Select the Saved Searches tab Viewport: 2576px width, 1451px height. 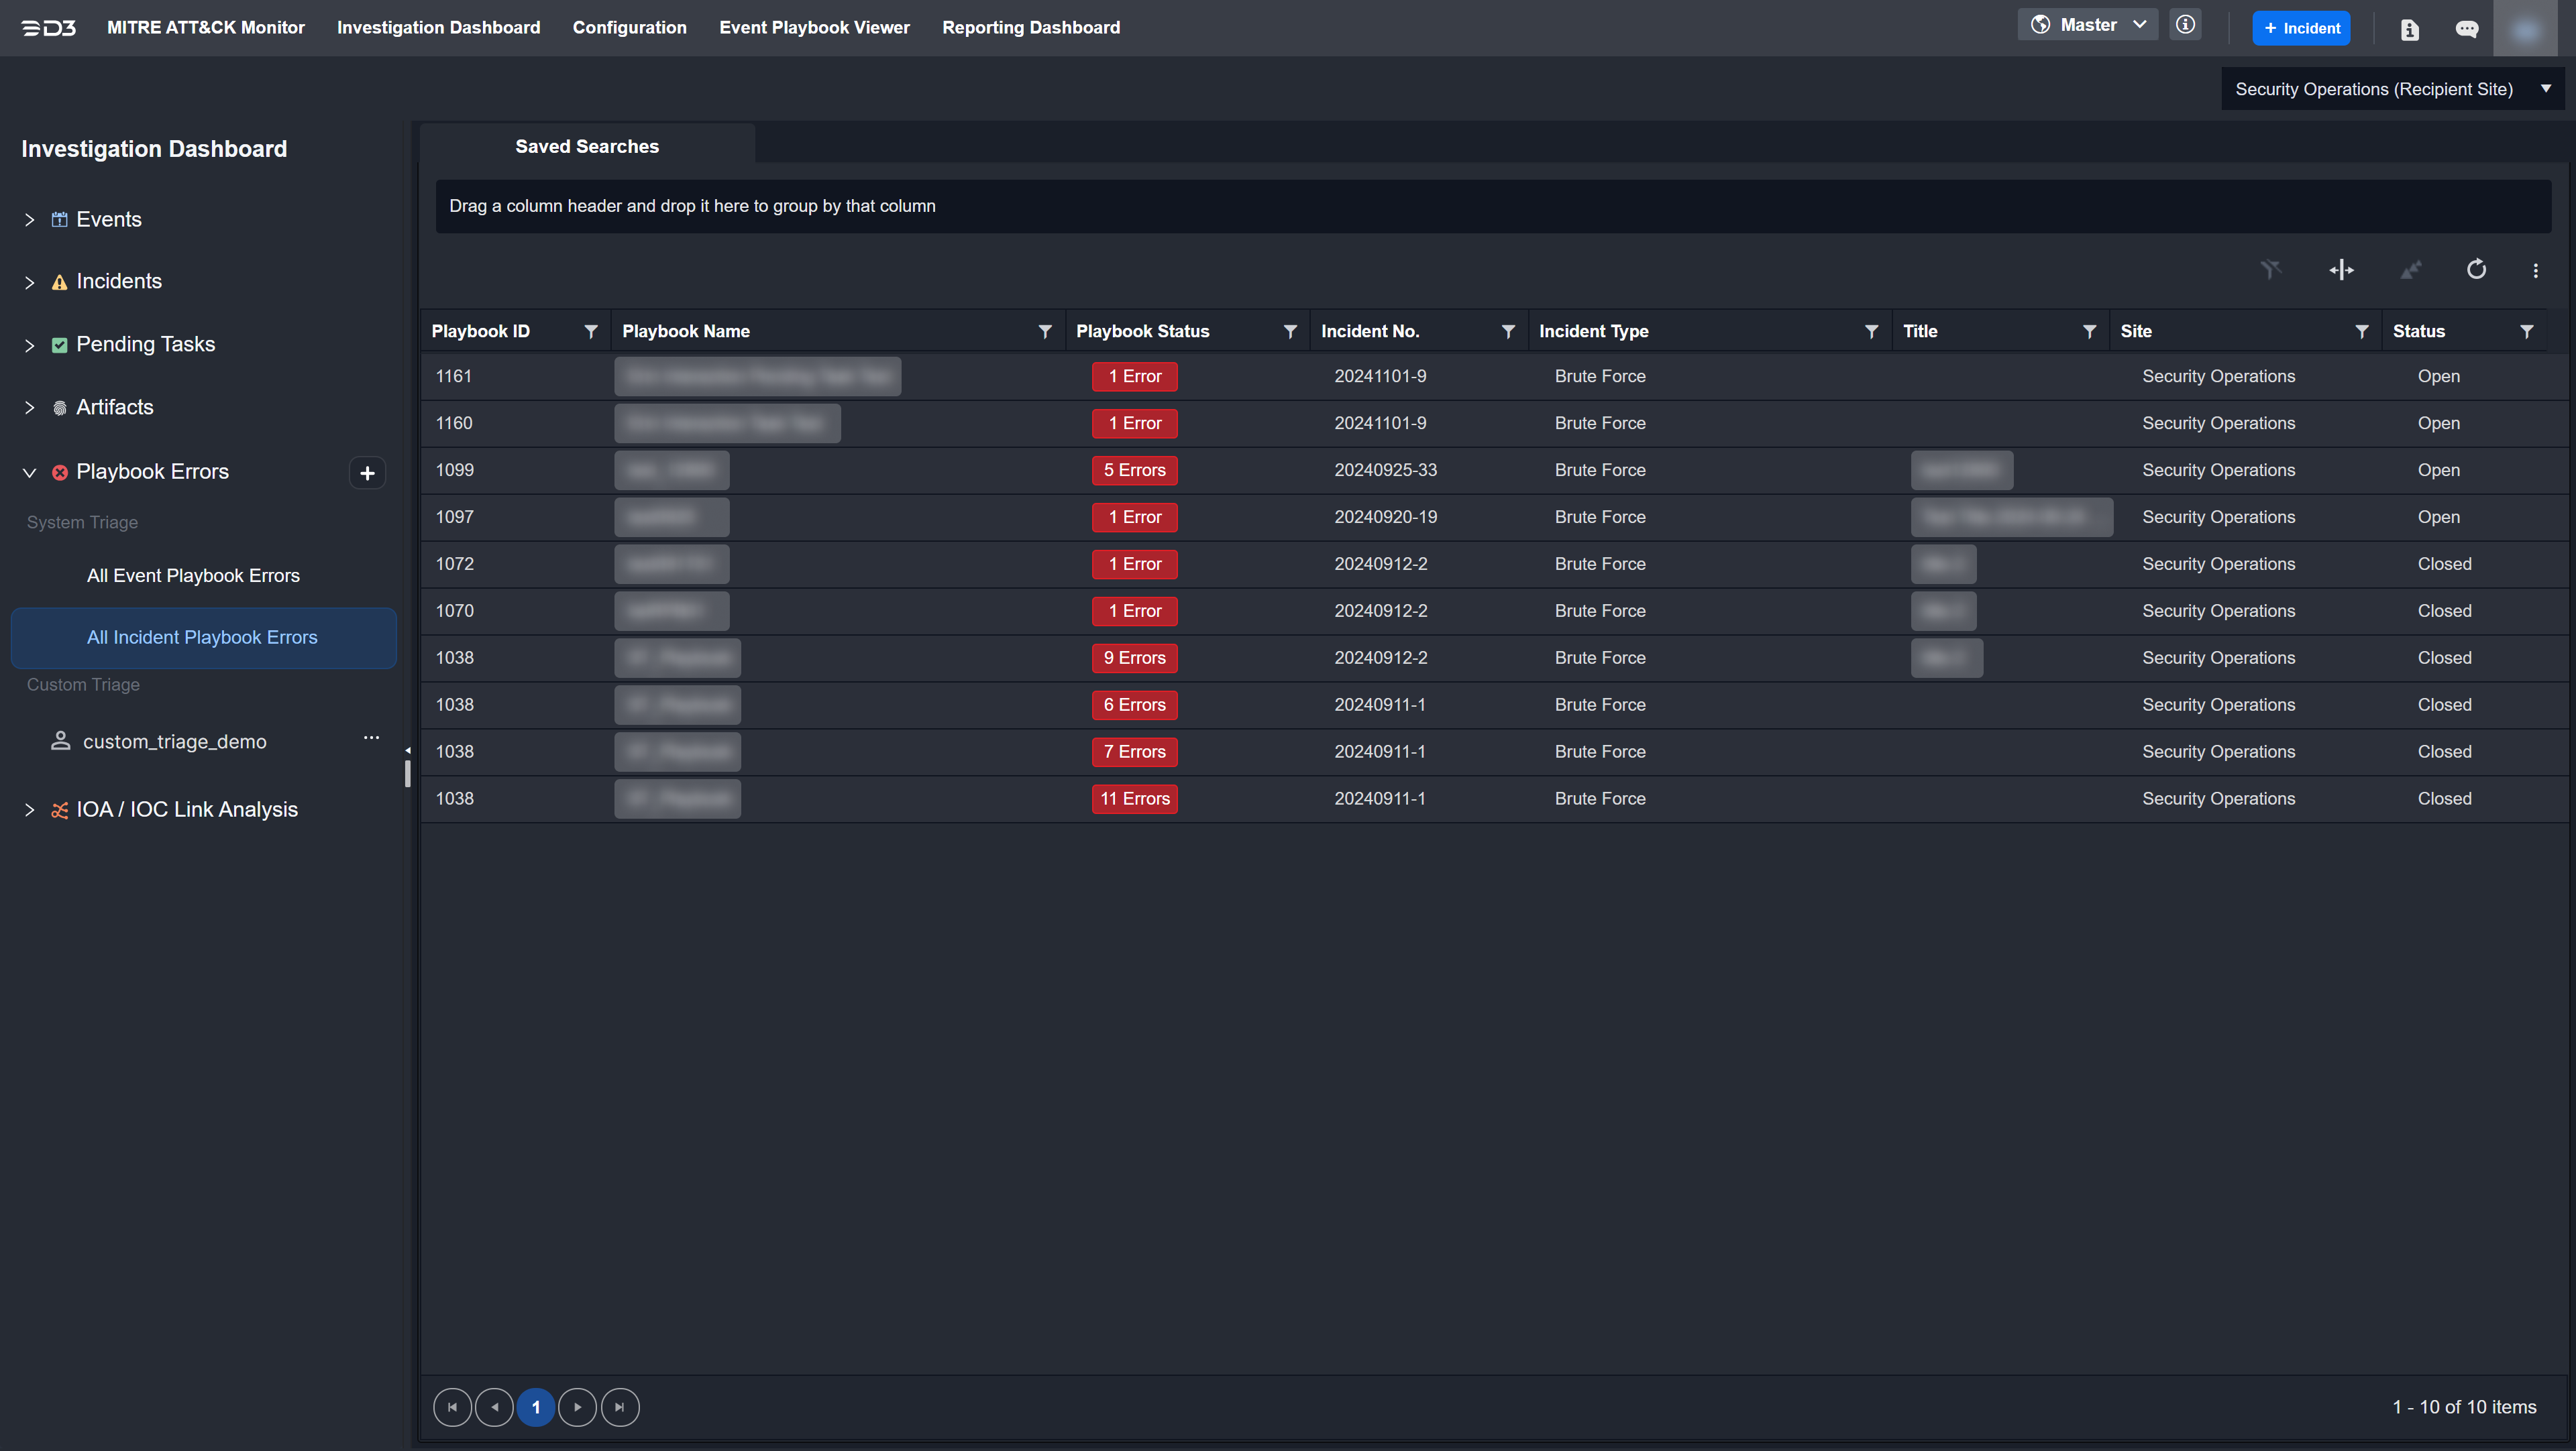(x=586, y=146)
